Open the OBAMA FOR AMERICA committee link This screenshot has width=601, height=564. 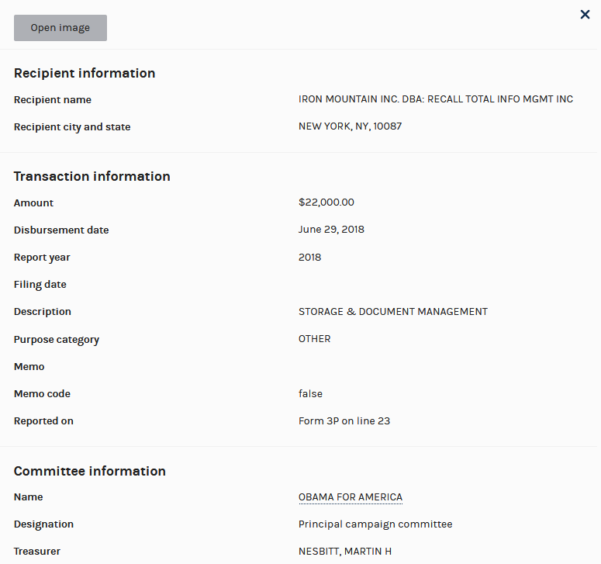[351, 497]
